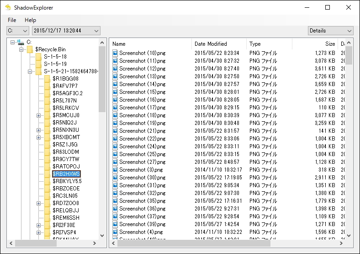Click the S-1-5-19 folder icon
Viewport: 360px width, 254px height.
click(x=38, y=64)
